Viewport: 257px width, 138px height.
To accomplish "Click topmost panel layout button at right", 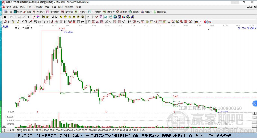I will [254, 114].
